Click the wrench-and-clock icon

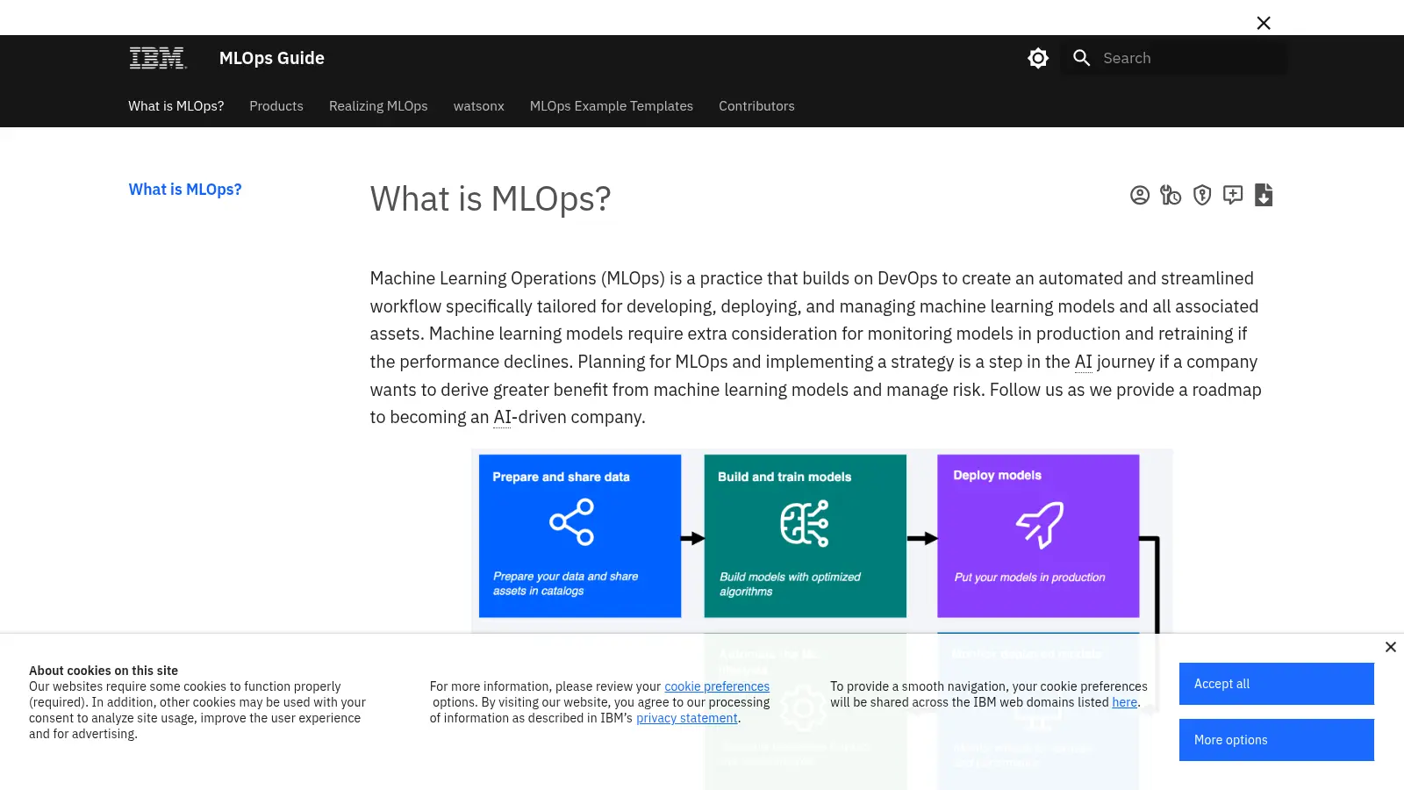1171,195
